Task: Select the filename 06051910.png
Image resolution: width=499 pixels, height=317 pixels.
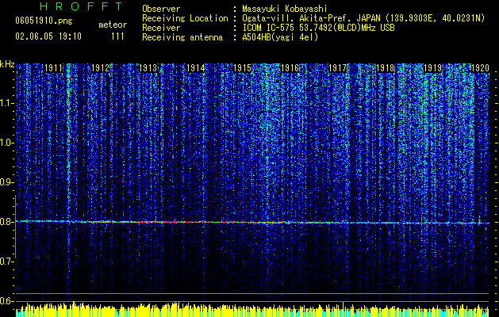Action: pyautogui.click(x=44, y=21)
